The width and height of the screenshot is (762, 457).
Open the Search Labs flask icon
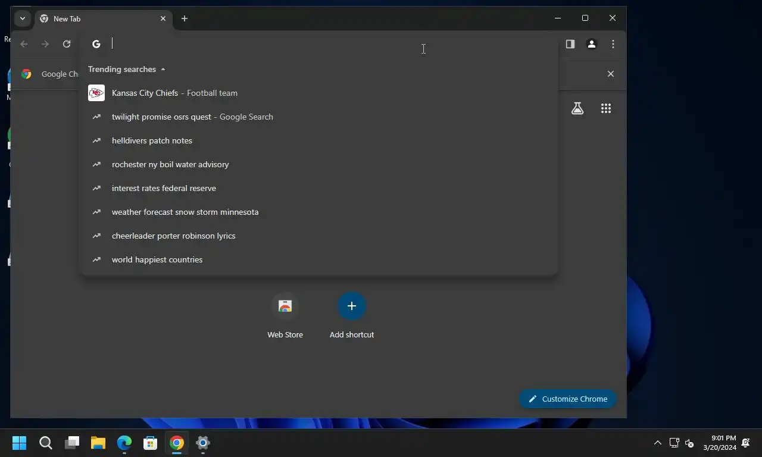point(577,108)
